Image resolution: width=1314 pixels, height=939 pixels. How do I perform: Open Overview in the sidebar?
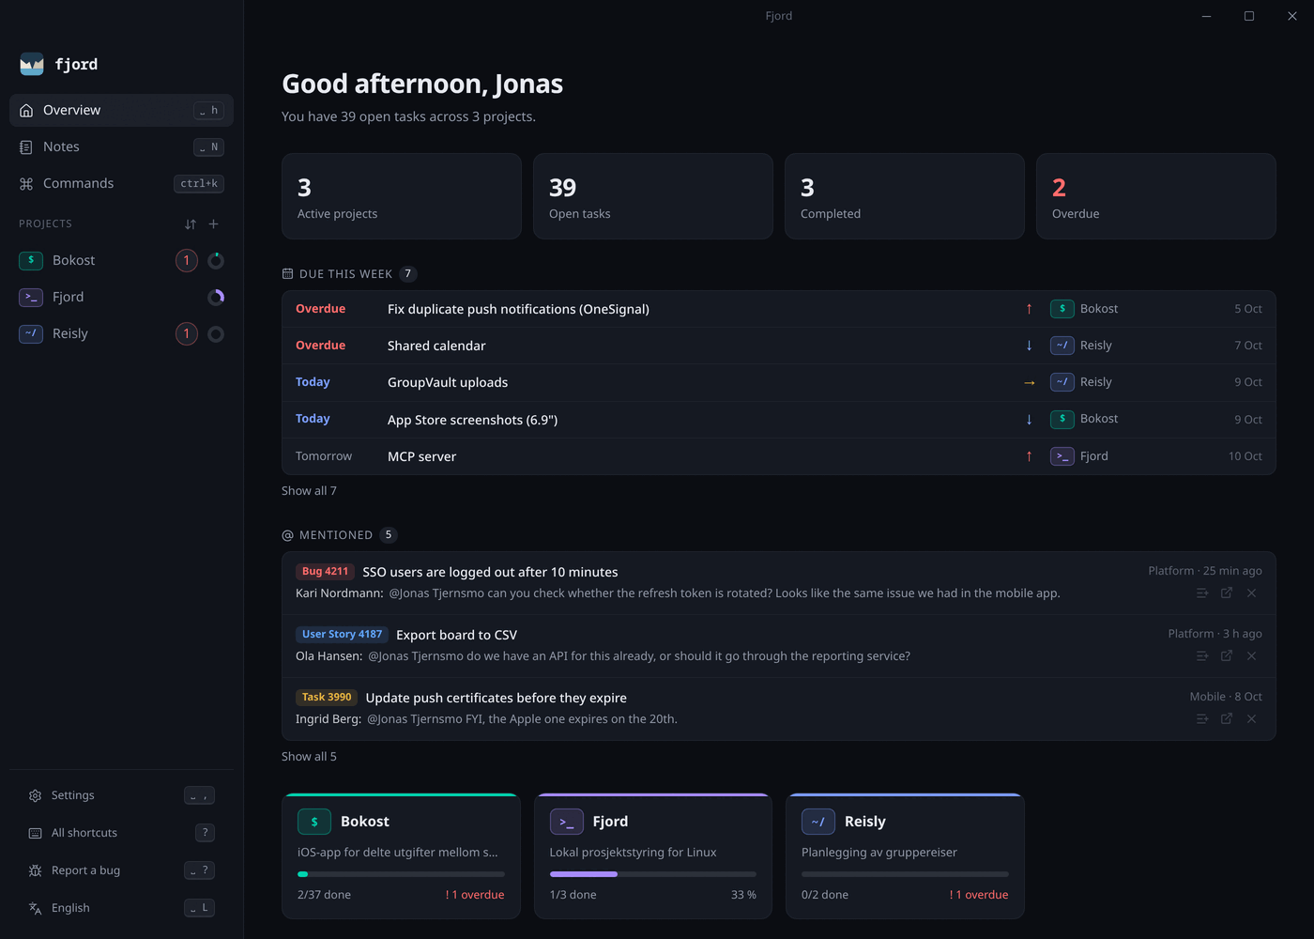click(x=121, y=110)
